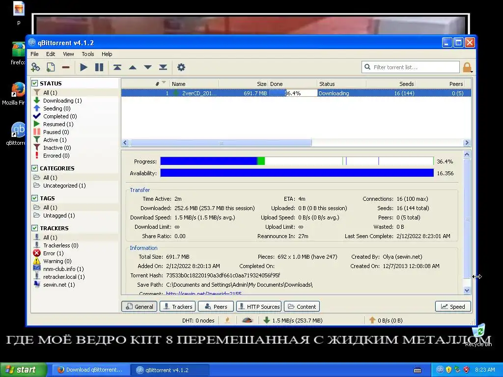Toggle the TAGS filter checkbox
The height and width of the screenshot is (377, 503).
click(35, 198)
